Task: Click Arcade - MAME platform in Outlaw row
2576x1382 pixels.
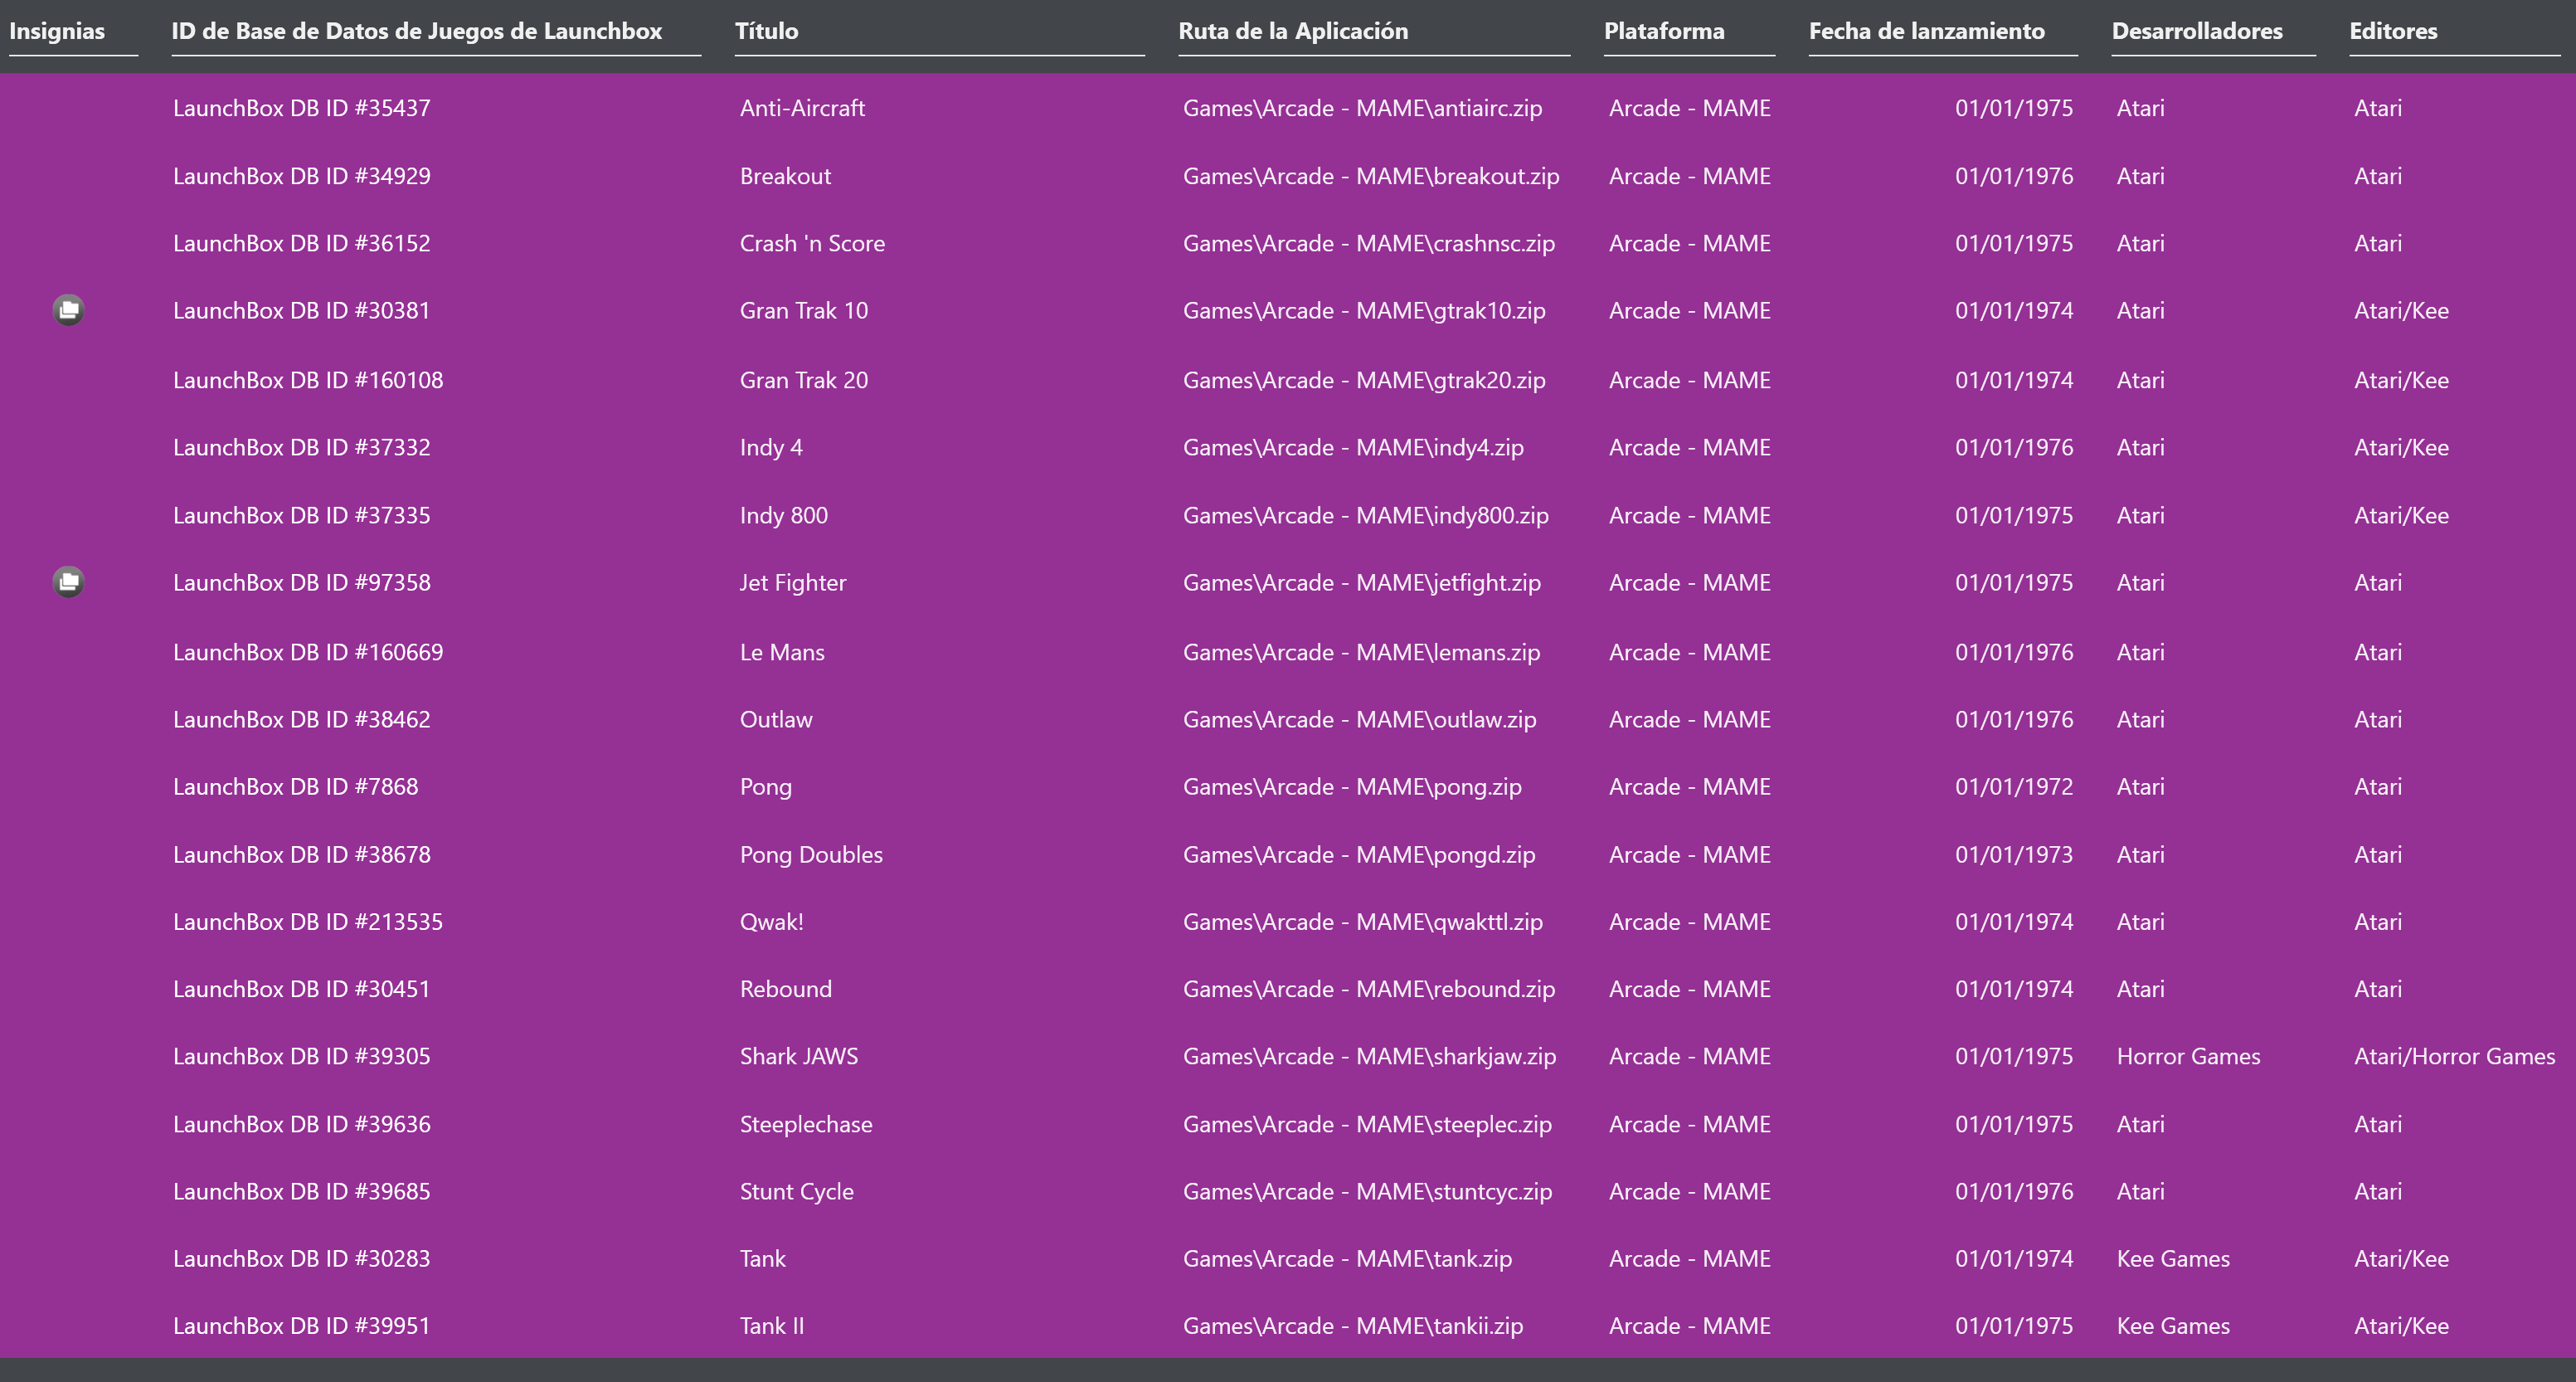Action: (1690, 720)
